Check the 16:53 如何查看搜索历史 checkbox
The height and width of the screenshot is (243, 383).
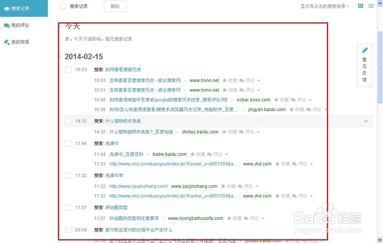(x=69, y=70)
